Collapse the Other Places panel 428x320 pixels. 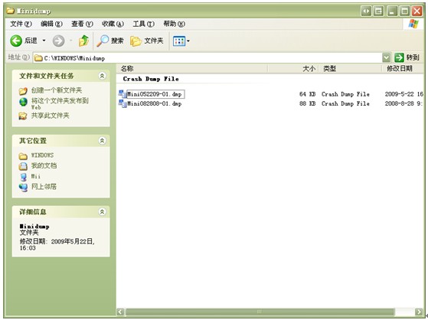point(102,141)
